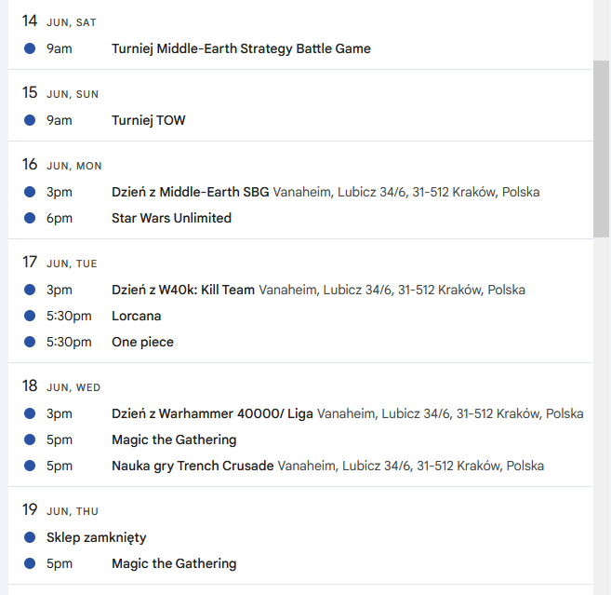
Task: Open the Sklep zamknięty all-day entry
Action: [96, 537]
